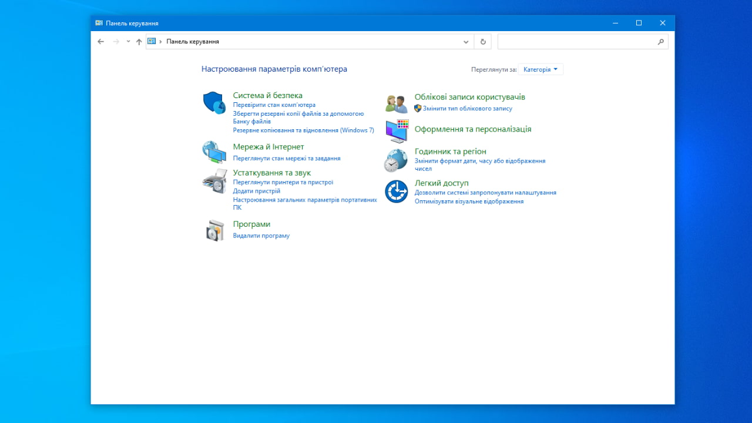Open Годинник та регіон category
The image size is (752, 423).
[451, 152]
